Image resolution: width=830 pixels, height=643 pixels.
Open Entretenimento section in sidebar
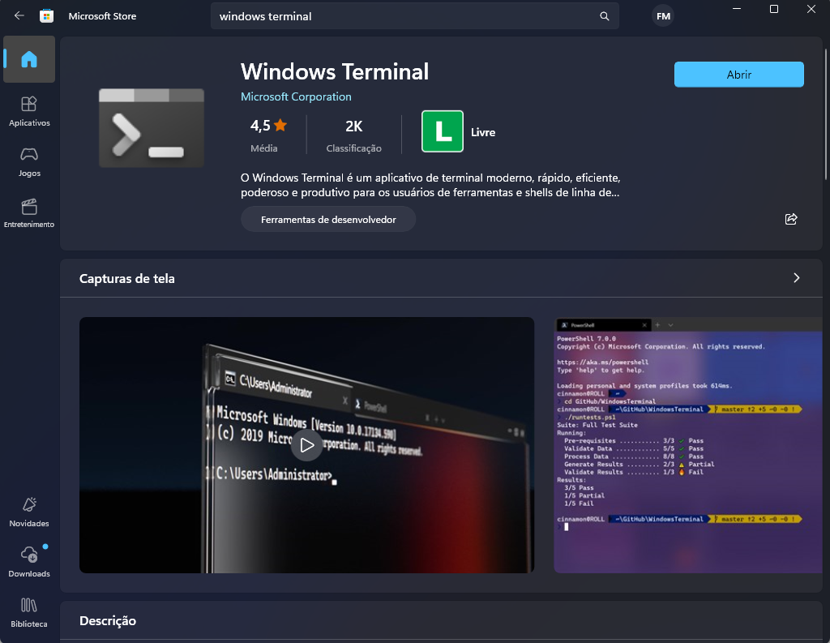tap(29, 212)
